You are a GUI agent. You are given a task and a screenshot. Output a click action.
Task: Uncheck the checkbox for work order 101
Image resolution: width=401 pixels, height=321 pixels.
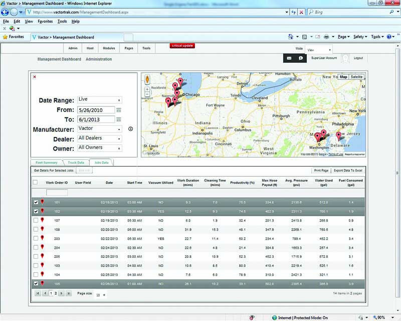tap(36, 202)
